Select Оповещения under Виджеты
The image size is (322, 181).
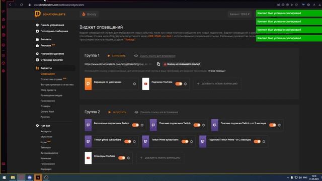(48, 74)
